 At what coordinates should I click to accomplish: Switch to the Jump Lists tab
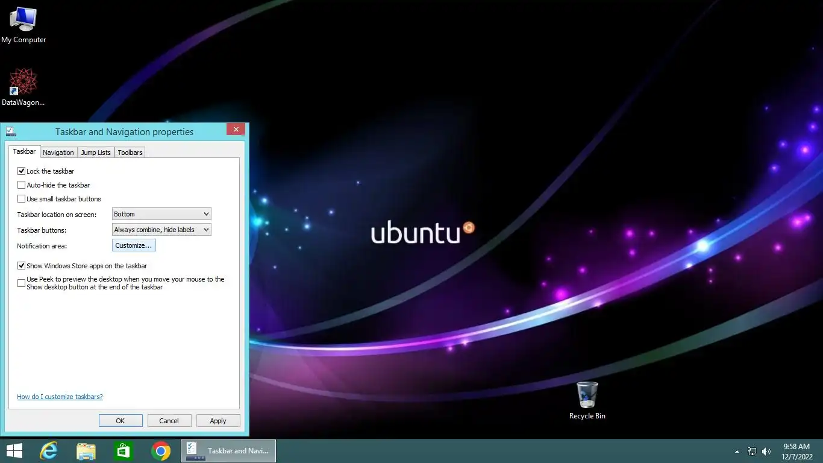pyautogui.click(x=96, y=153)
